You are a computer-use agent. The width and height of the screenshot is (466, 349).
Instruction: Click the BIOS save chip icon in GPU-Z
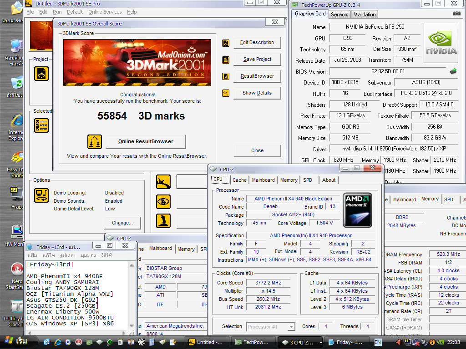coord(453,71)
